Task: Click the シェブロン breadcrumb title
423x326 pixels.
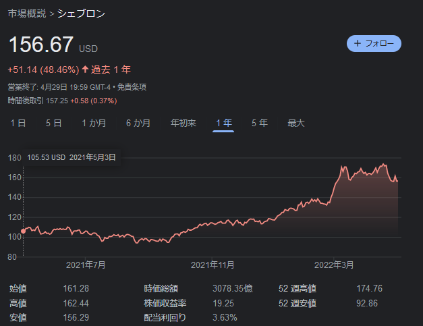Action: click(x=81, y=13)
